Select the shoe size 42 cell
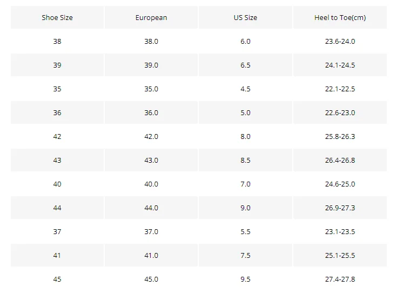Screen dimensions: 397x293 (x=57, y=137)
